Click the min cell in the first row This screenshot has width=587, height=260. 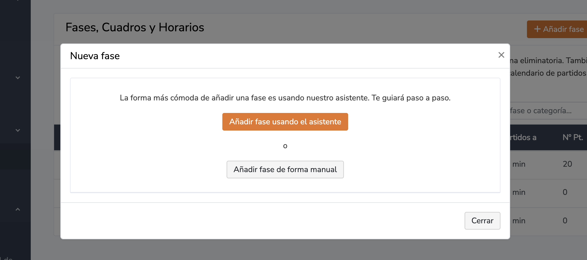pos(519,164)
